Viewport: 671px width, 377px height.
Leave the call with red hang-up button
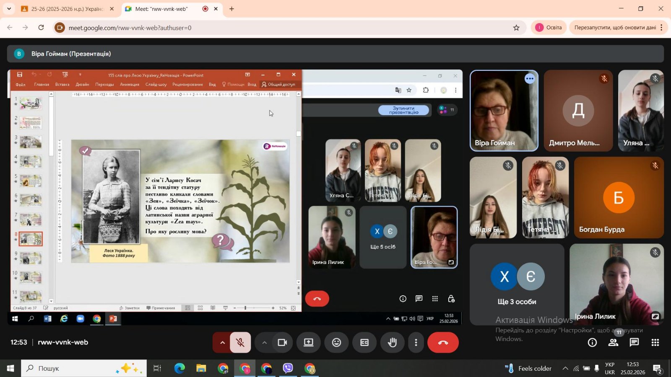[x=443, y=343]
